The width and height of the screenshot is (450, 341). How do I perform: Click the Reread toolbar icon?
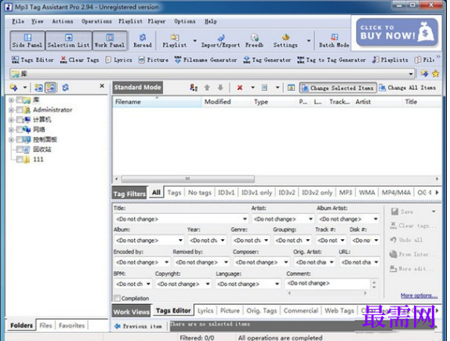point(143,41)
